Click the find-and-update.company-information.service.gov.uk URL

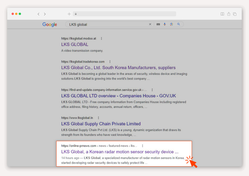(101, 90)
